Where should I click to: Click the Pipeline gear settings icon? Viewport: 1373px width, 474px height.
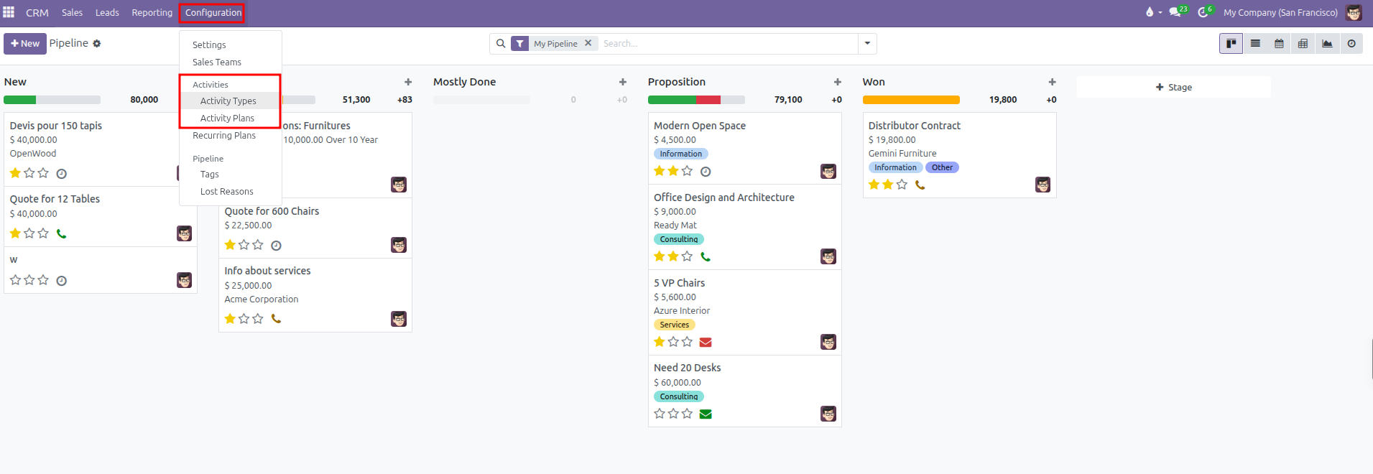[x=97, y=44]
